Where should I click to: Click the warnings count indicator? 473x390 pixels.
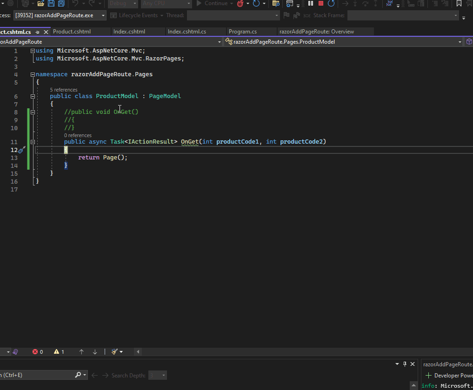coord(59,352)
